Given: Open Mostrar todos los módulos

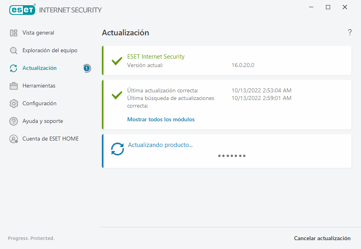Looking at the screenshot, I should click(x=160, y=119).
